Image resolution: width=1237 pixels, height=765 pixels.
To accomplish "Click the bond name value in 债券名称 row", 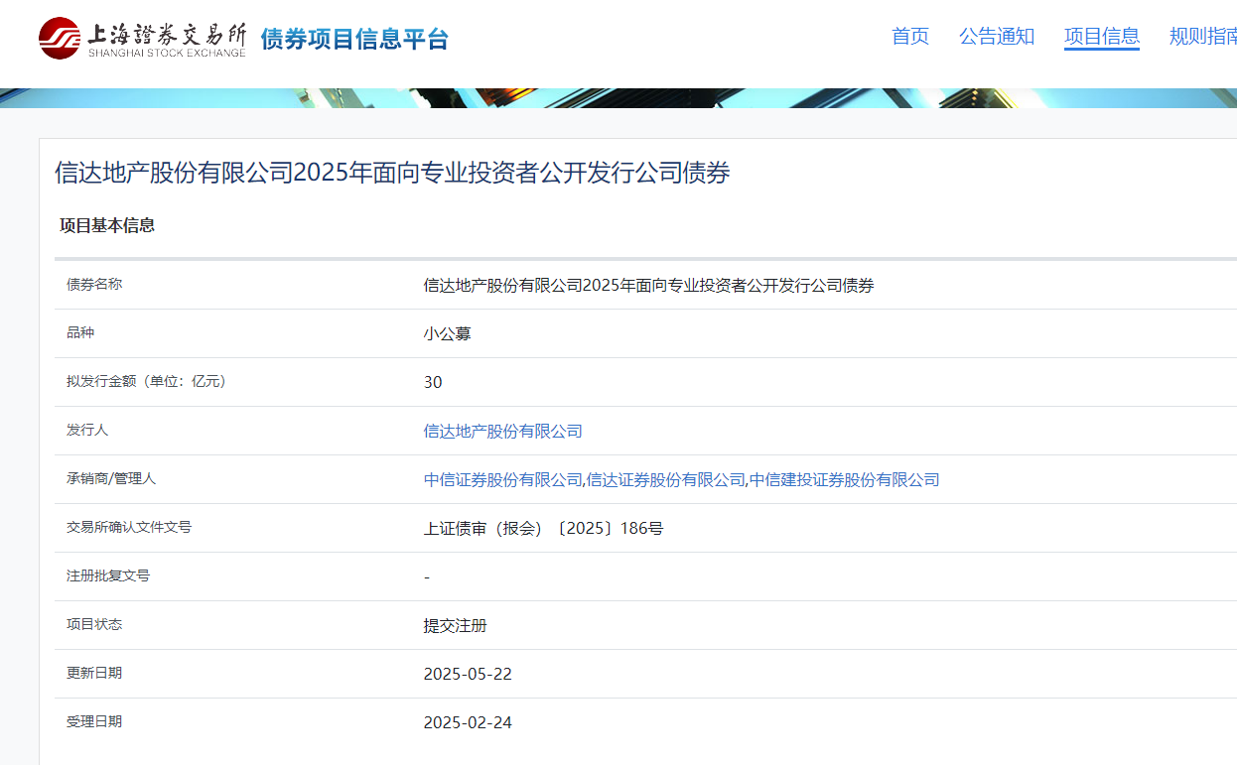I will click(x=648, y=286).
